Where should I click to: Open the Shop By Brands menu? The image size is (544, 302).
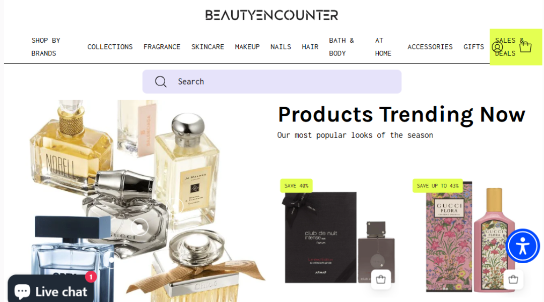(46, 47)
